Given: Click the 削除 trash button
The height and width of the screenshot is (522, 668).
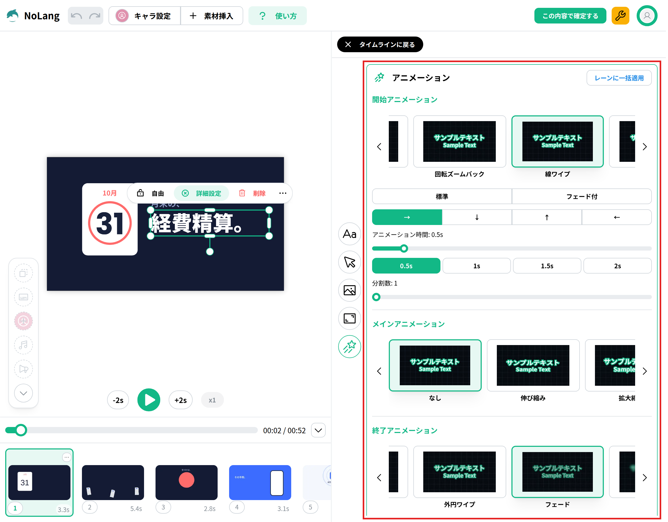Looking at the screenshot, I should point(253,193).
